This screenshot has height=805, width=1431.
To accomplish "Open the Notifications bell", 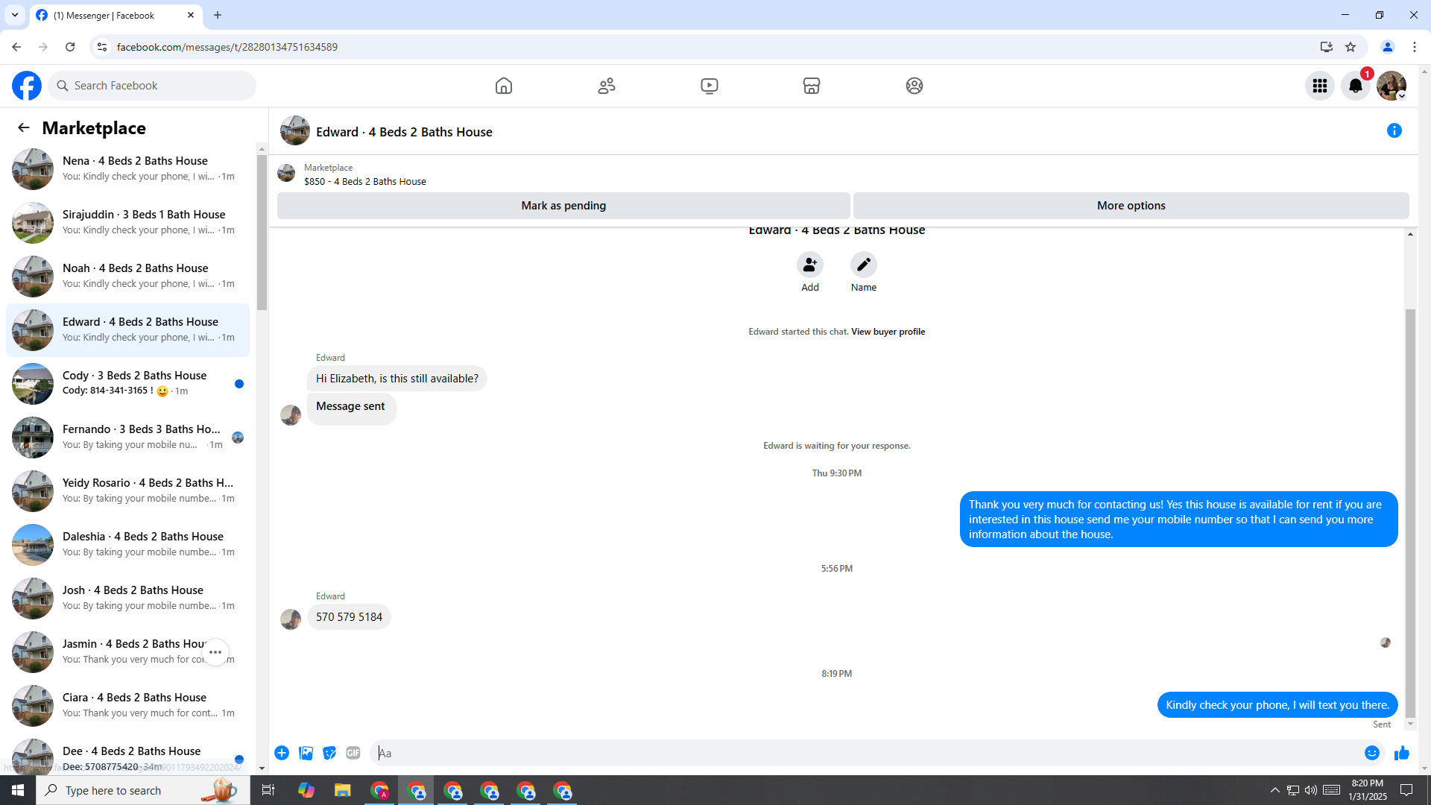I will pyautogui.click(x=1356, y=86).
